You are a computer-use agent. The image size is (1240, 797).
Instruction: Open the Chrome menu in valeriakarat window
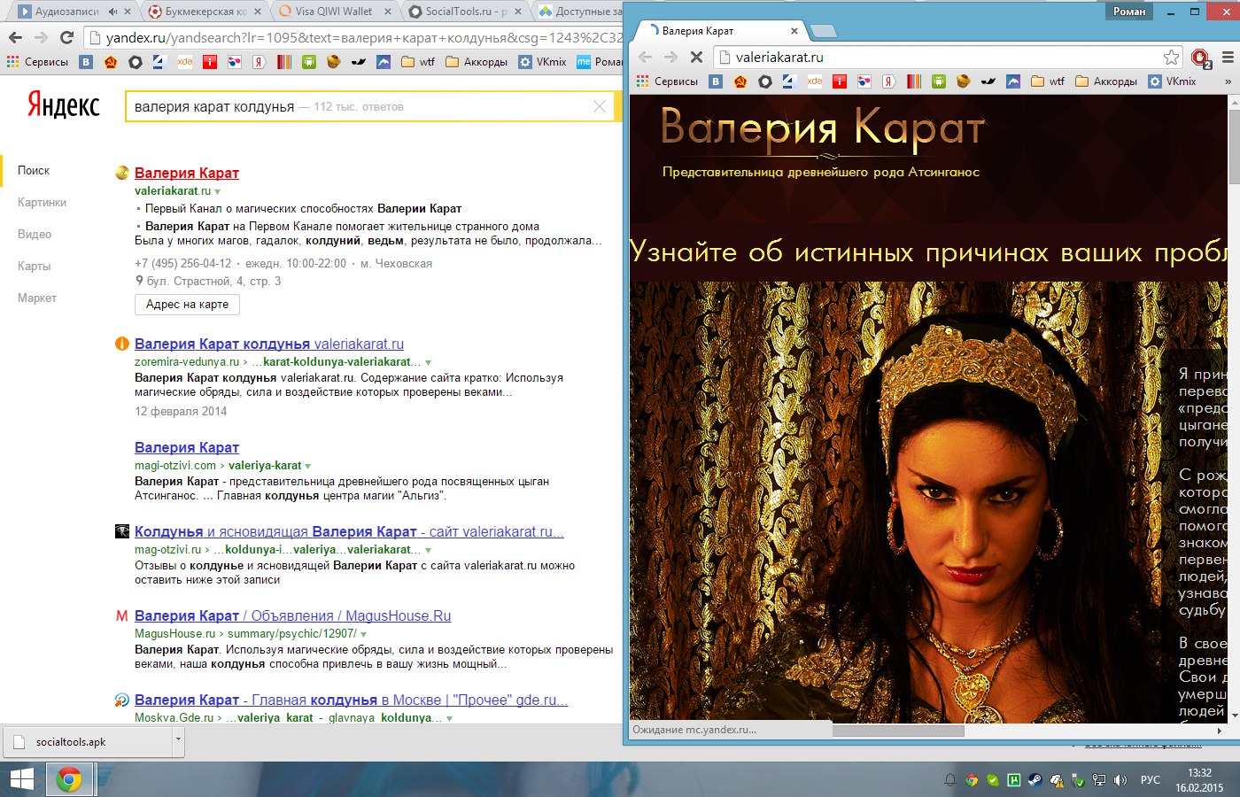[1228, 58]
